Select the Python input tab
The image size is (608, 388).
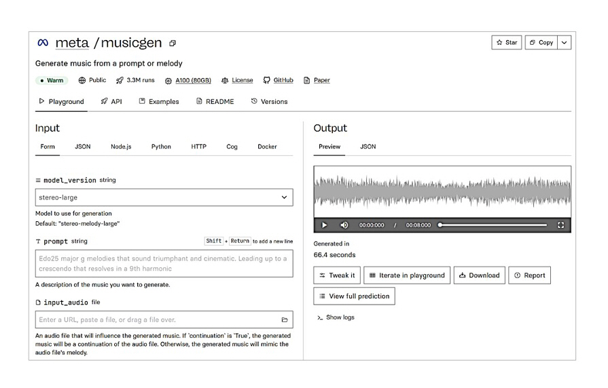(161, 147)
